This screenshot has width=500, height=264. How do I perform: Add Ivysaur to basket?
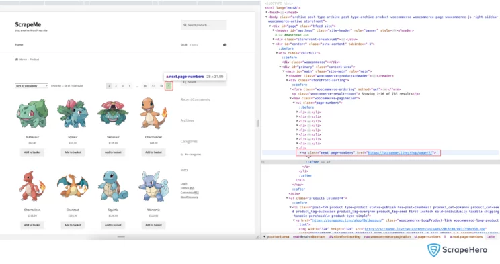pos(73,152)
